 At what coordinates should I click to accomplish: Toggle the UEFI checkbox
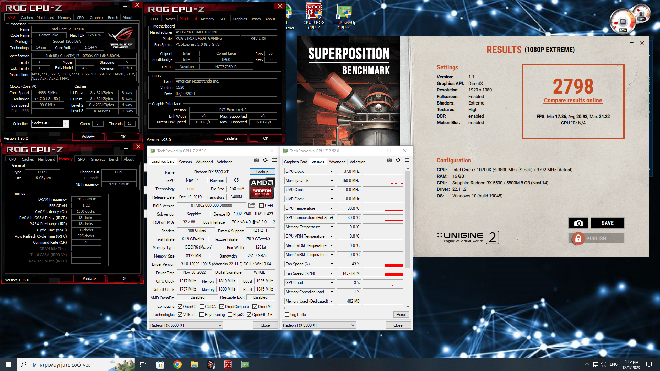click(x=261, y=206)
